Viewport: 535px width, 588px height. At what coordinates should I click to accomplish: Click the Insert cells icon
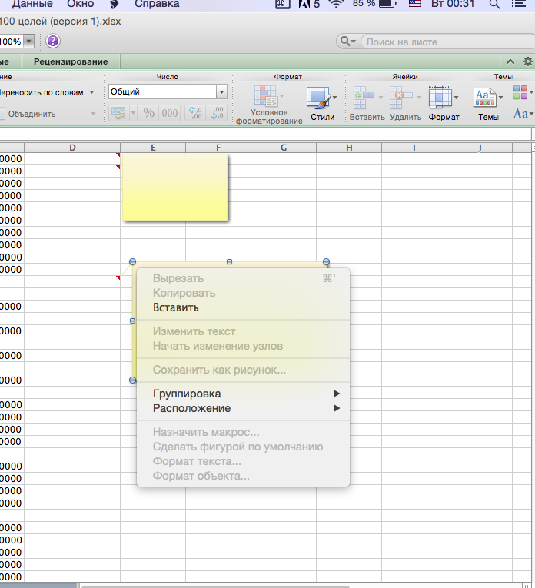pos(364,98)
